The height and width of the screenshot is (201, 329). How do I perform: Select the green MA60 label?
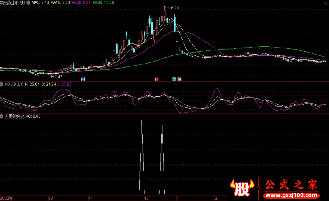coord(102,2)
